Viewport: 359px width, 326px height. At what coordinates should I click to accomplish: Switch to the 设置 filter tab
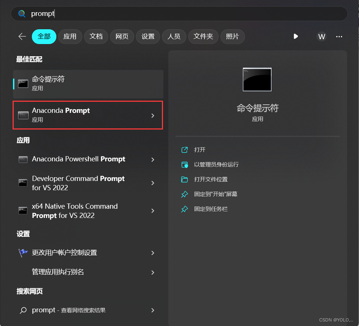148,36
